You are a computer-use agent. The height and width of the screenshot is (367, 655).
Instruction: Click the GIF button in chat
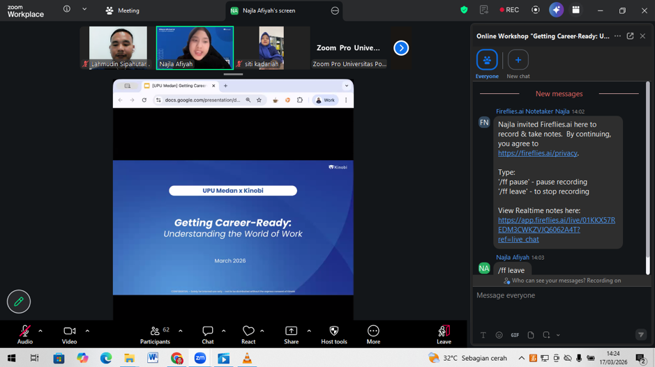515,335
